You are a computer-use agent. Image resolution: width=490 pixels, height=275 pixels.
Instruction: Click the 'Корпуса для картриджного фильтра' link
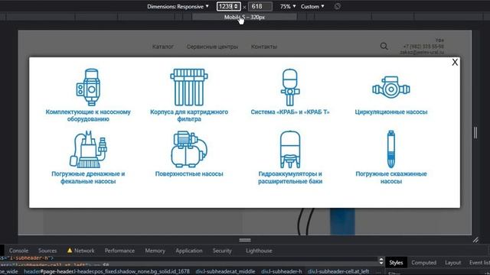[x=189, y=115]
